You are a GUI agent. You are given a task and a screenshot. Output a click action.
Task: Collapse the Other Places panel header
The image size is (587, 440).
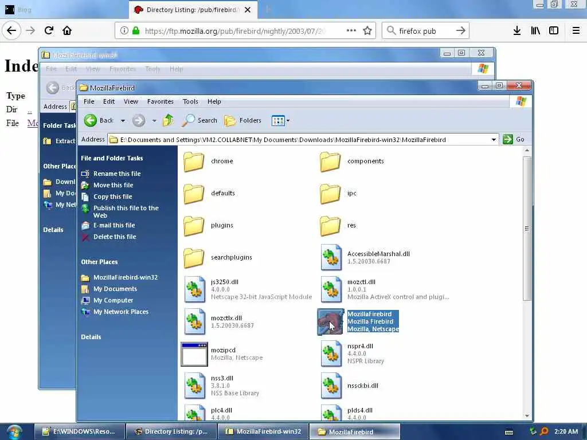[99, 262]
